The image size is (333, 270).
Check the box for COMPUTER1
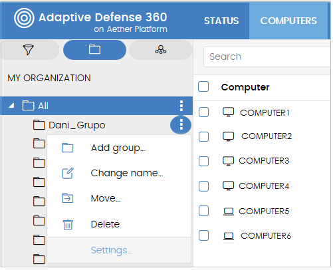(x=203, y=112)
